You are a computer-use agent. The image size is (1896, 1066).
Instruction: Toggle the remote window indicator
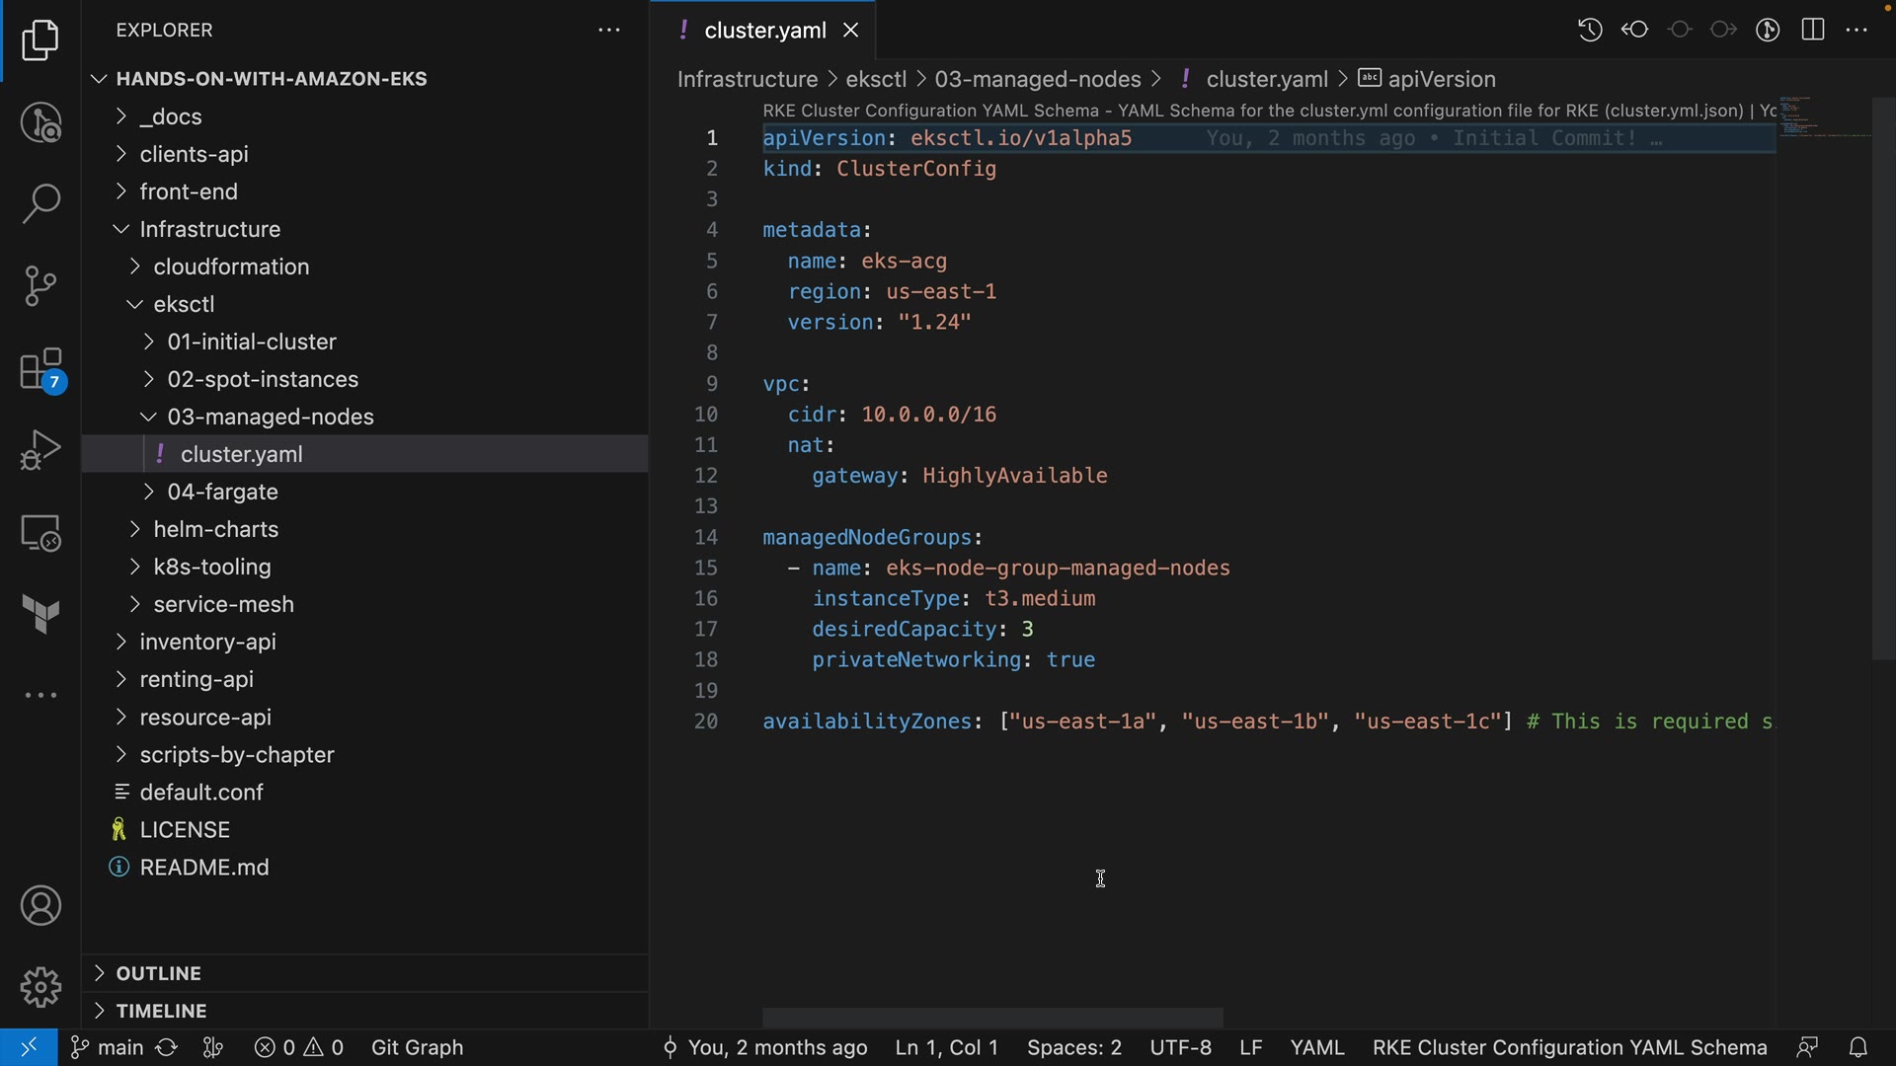29,1047
